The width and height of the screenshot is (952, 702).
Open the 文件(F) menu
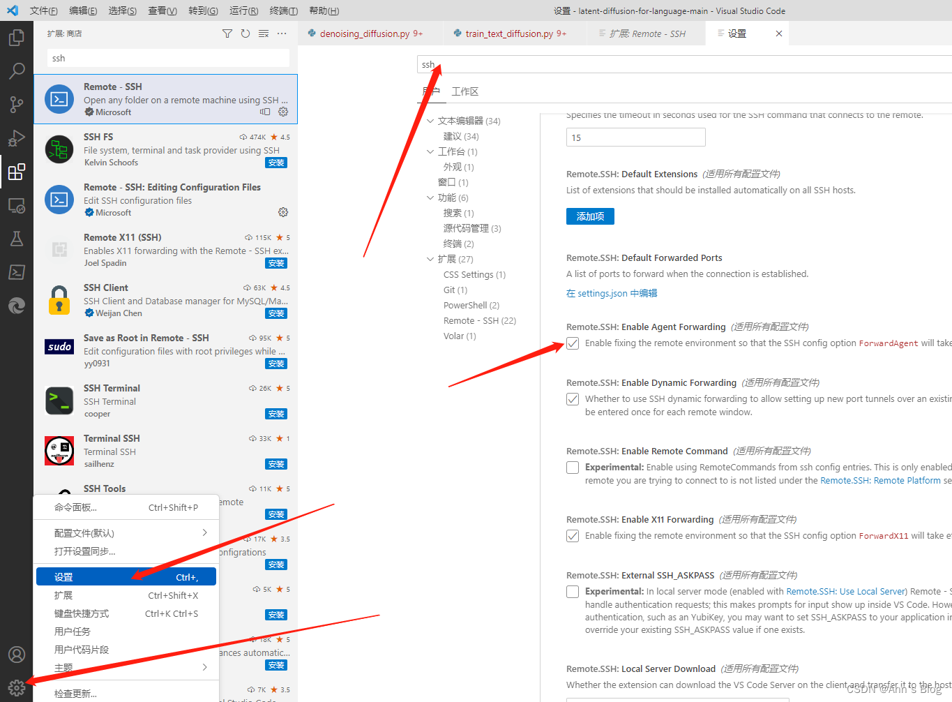tap(44, 10)
